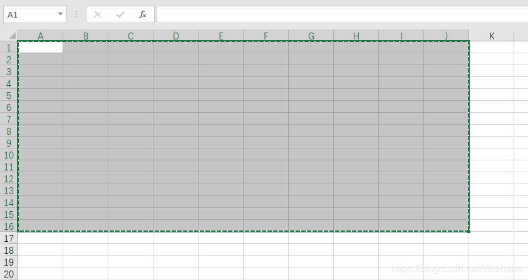Select row 15 header
The image size is (528, 280).
coord(9,214)
